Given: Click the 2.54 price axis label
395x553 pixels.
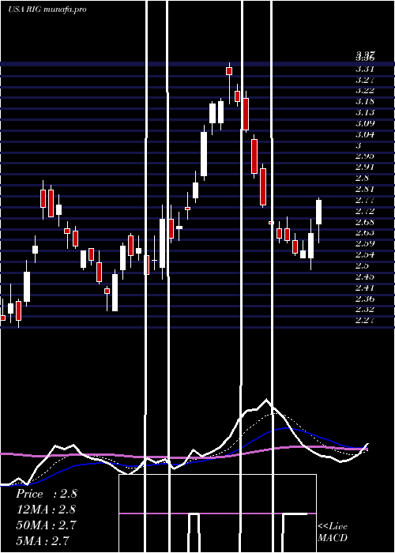Looking at the screenshot, I should [x=365, y=254].
